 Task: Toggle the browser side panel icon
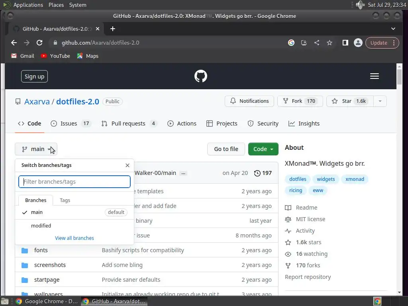pos(345,43)
